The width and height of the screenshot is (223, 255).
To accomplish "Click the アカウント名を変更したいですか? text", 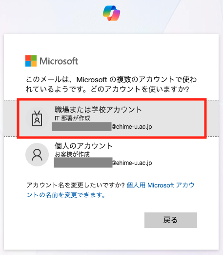I will (x=76, y=185).
